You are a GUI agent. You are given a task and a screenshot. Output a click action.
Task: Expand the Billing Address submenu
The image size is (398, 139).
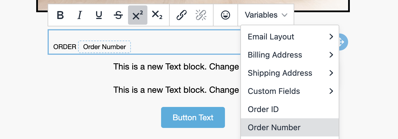coord(290,55)
